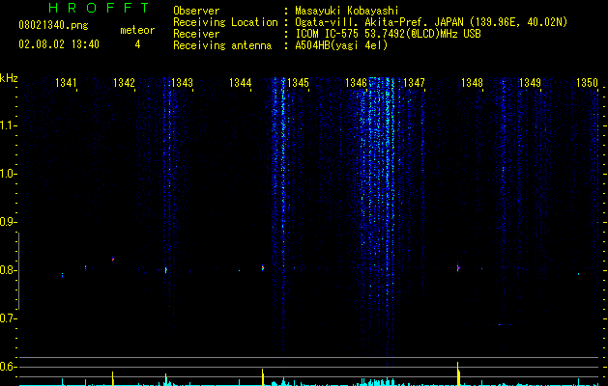Click the meteor echo just before 1343
Screen dimensions: 608x386
[x=166, y=269]
